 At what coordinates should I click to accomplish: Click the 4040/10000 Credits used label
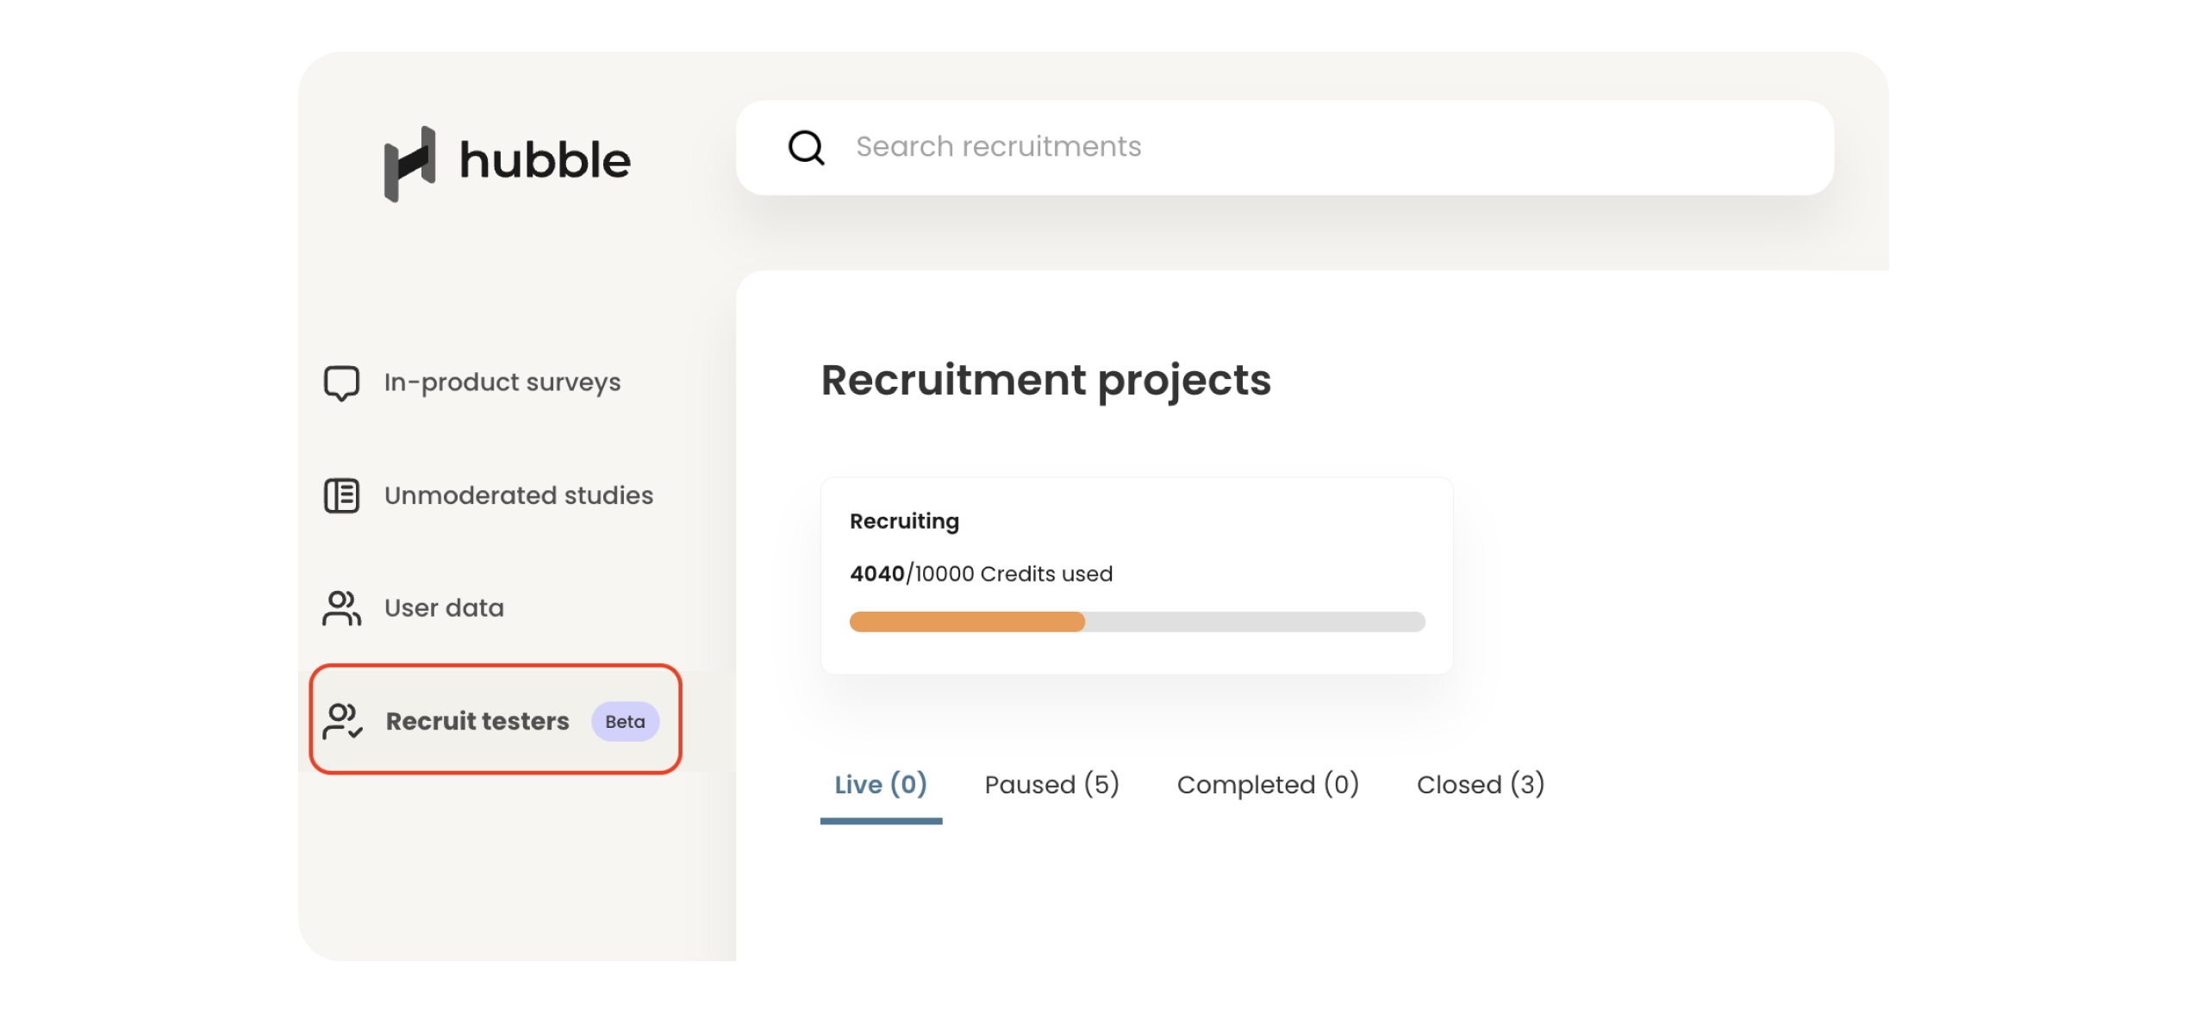point(981,574)
